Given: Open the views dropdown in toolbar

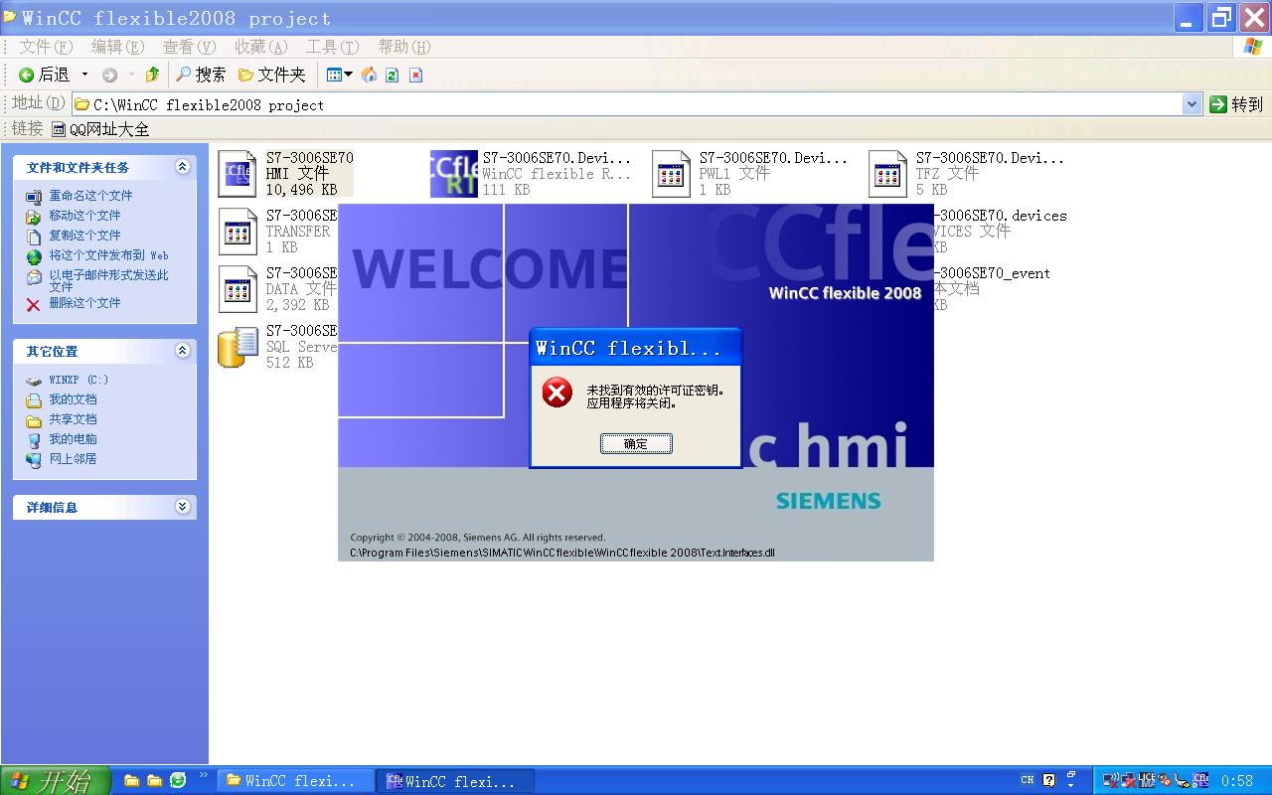Looking at the screenshot, I should click(x=339, y=75).
